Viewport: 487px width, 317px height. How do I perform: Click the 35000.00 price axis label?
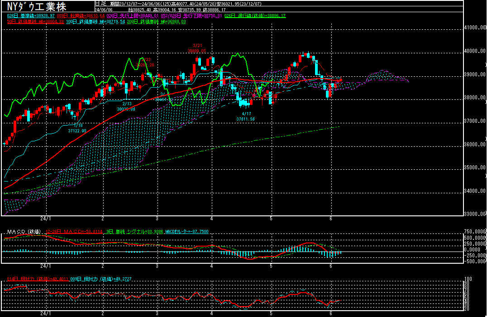(x=475, y=168)
